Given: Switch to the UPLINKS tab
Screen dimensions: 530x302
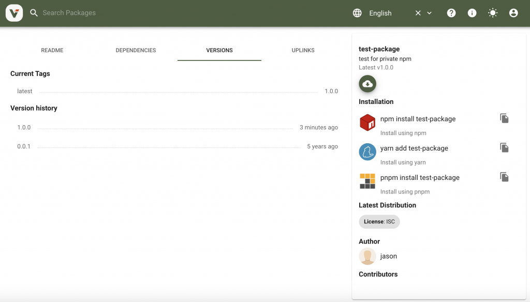Looking at the screenshot, I should click(x=303, y=50).
